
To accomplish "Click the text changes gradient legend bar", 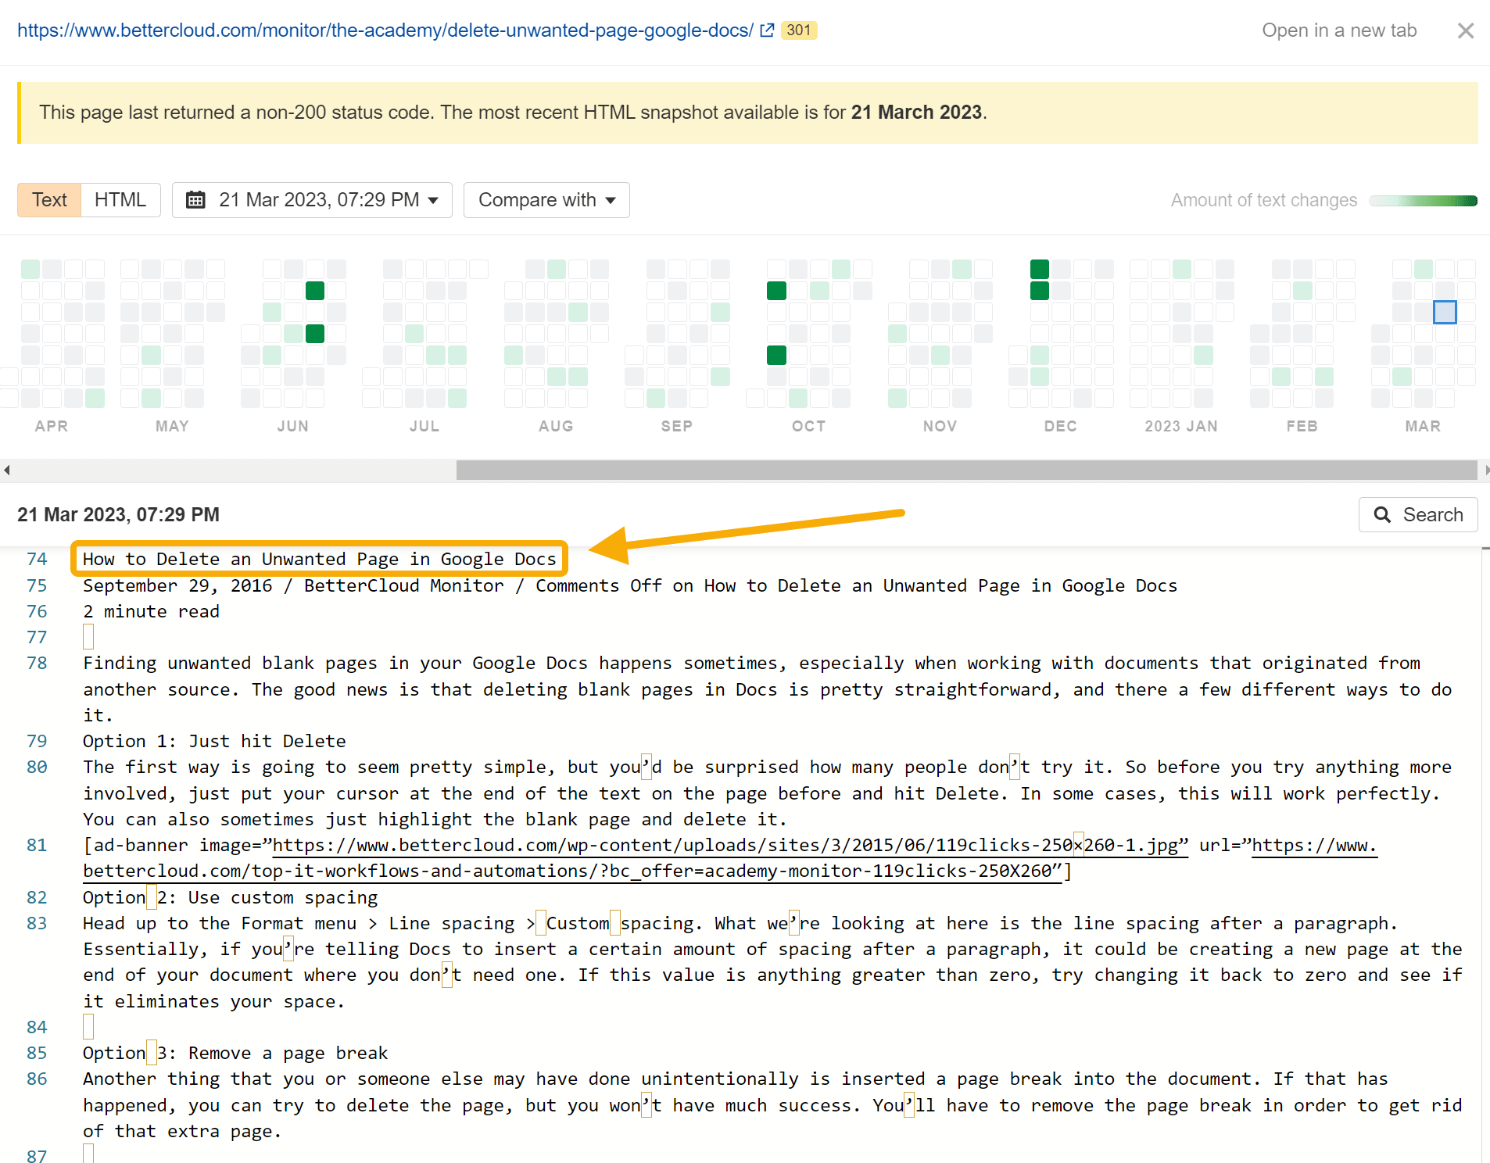I will click(1423, 201).
